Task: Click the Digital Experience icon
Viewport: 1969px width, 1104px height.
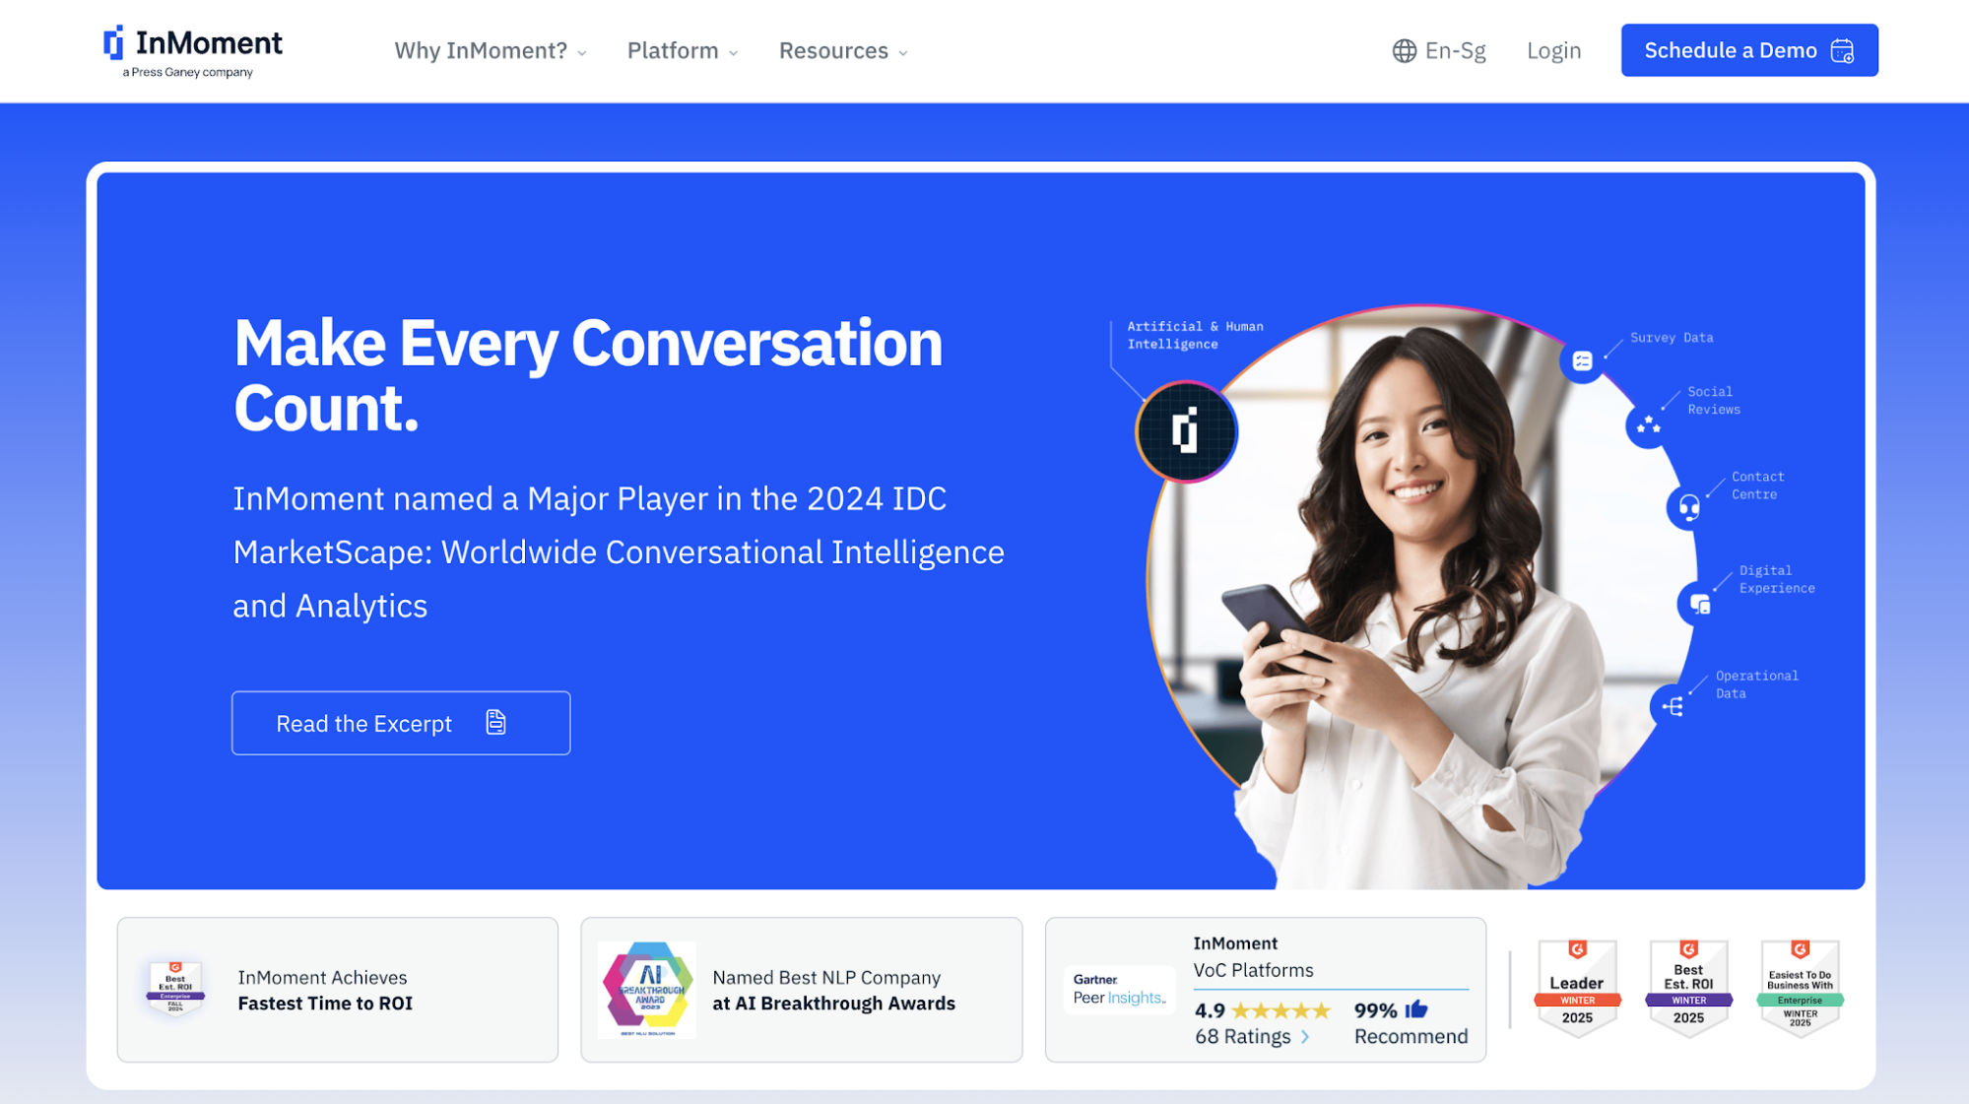Action: click(x=1700, y=604)
